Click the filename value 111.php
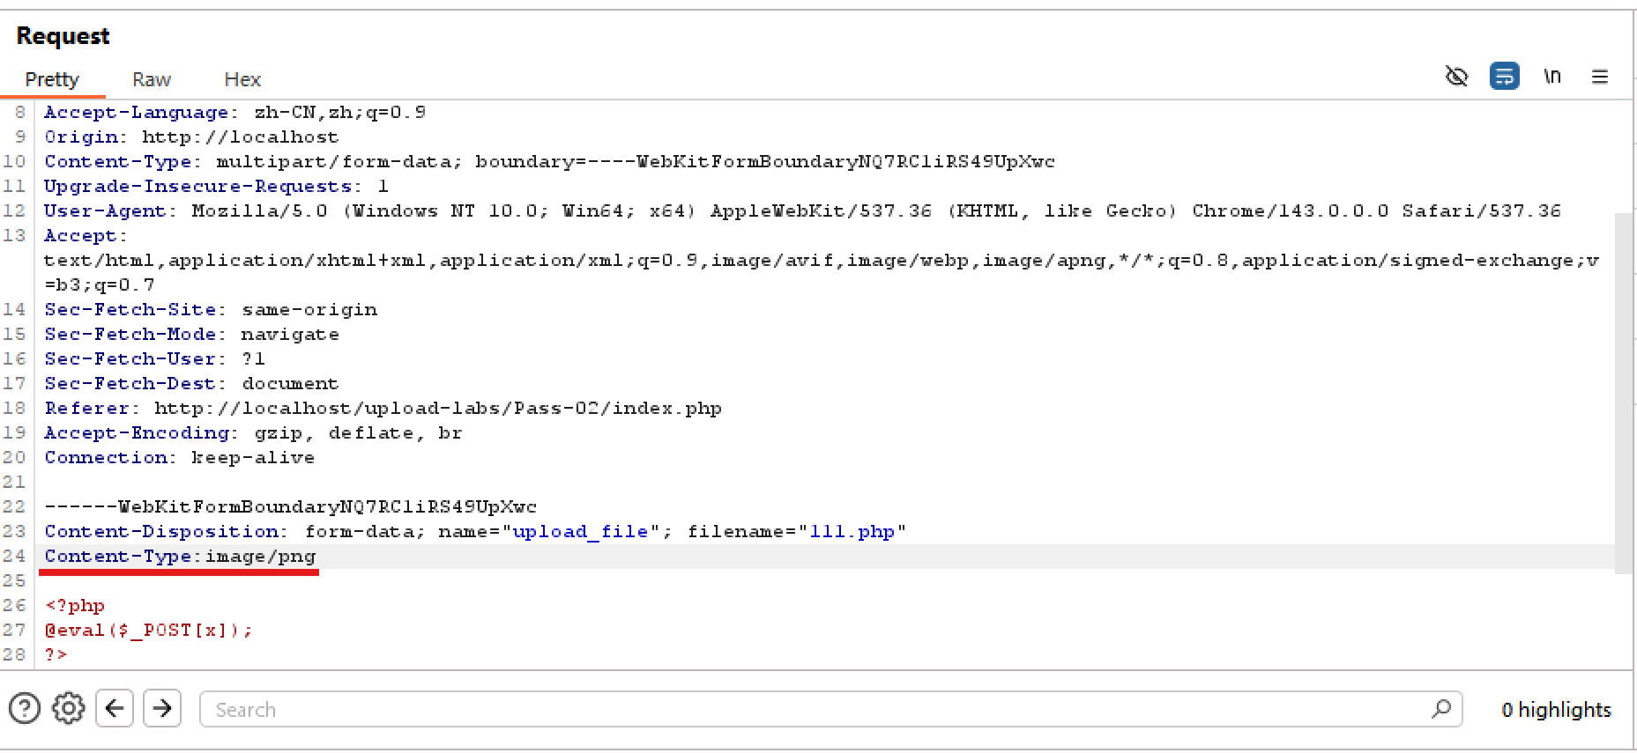 coord(852,532)
